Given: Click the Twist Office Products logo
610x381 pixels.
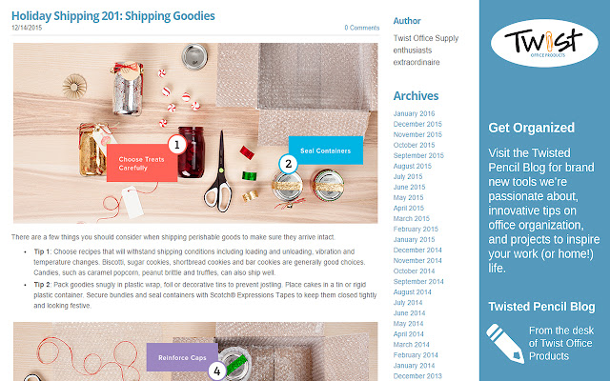Looking at the screenshot, I should coord(544,43).
